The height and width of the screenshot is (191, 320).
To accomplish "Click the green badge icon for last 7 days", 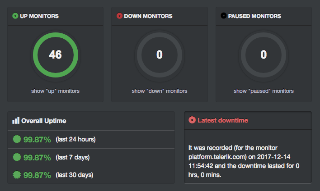I will point(17,157).
